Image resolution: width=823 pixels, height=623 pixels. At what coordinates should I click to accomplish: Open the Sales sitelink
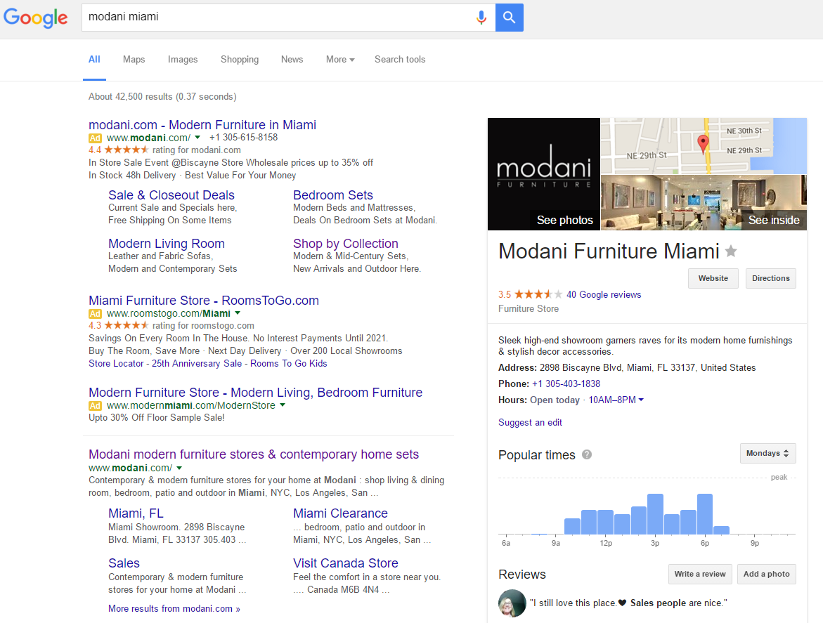pos(124,563)
